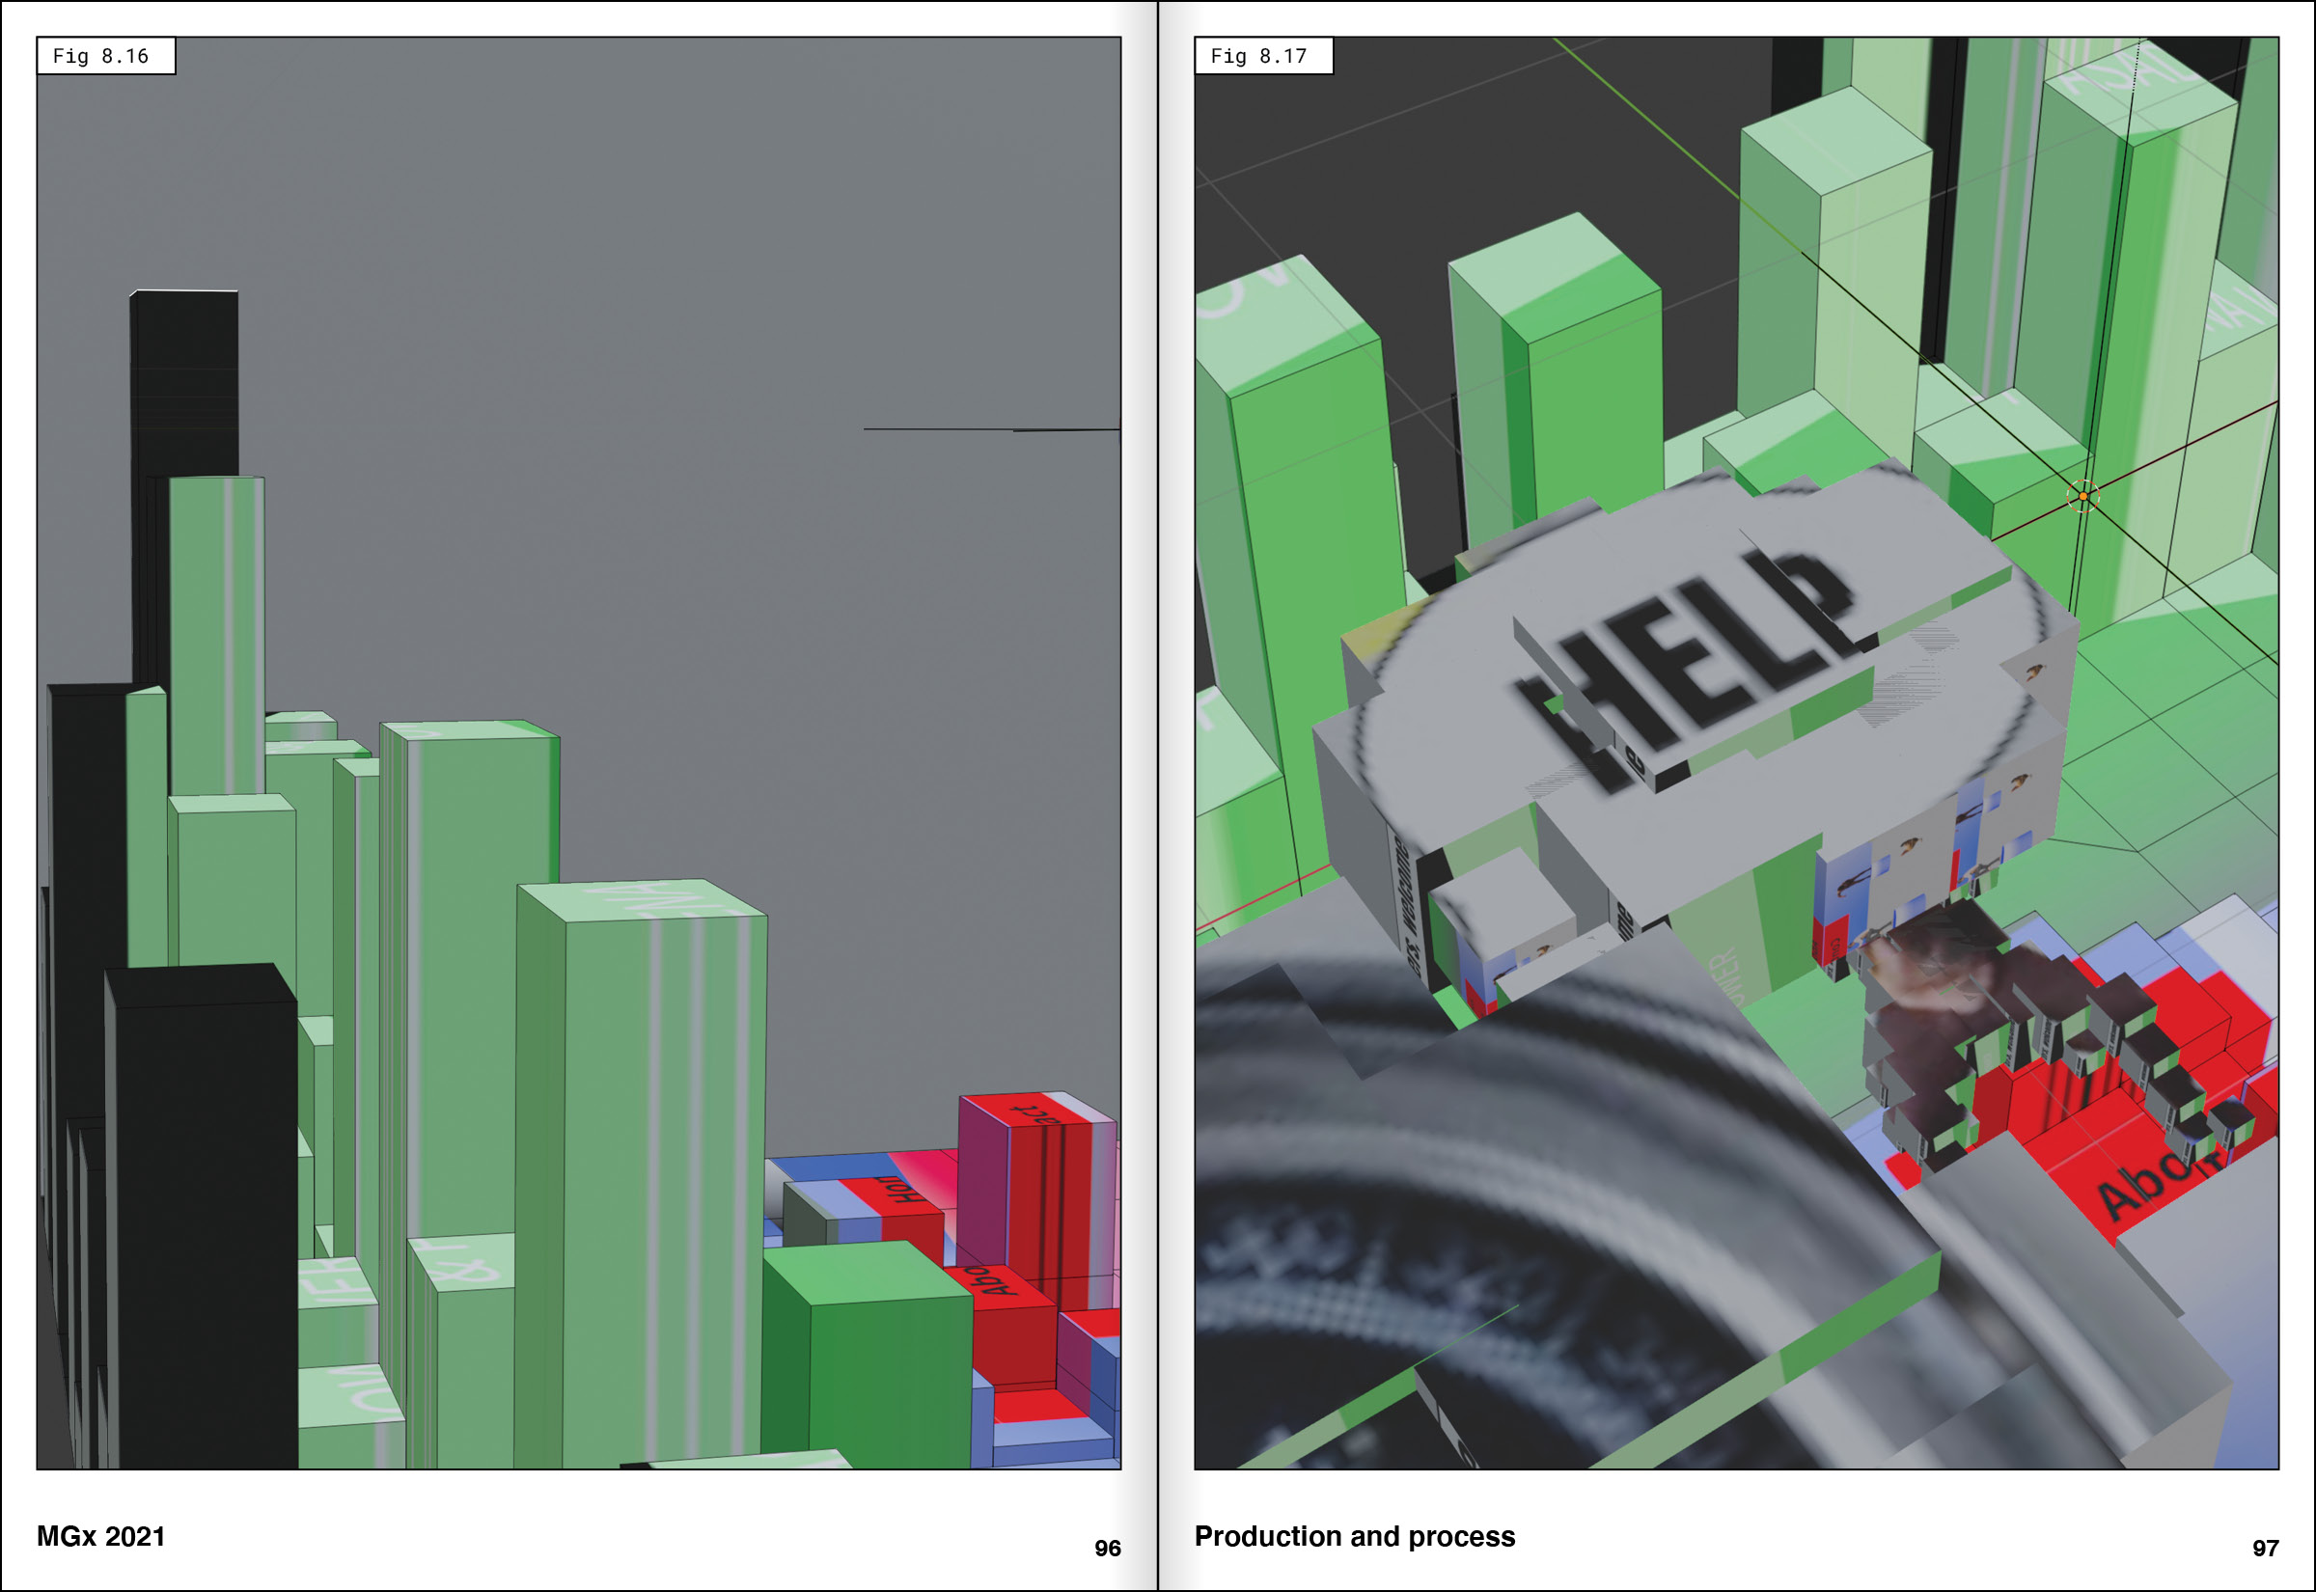Click the orange 3D cursor marker in Fig 8.17

click(2082, 496)
